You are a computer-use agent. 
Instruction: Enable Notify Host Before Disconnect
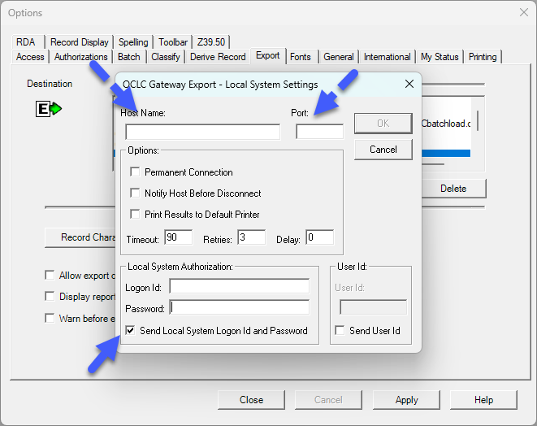click(x=135, y=193)
